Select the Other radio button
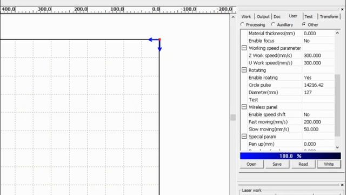The width and height of the screenshot is (346, 195). pos(304,24)
